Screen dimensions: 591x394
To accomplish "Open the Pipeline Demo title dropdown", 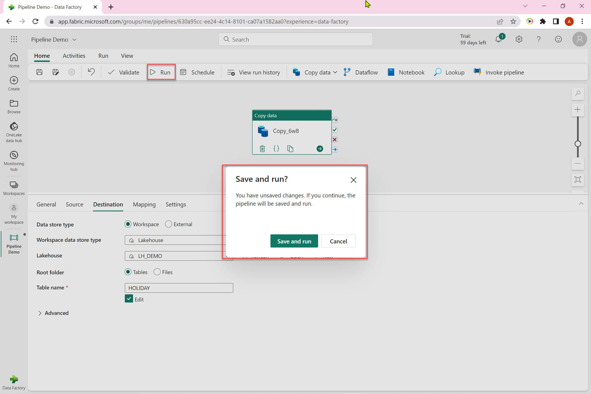I will pos(74,40).
